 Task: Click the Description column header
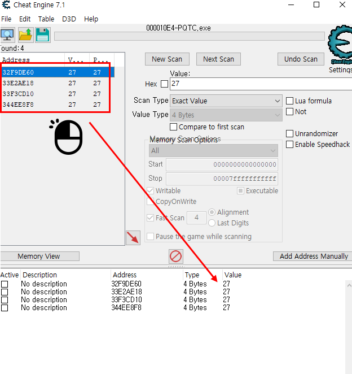pyautogui.click(x=66, y=275)
